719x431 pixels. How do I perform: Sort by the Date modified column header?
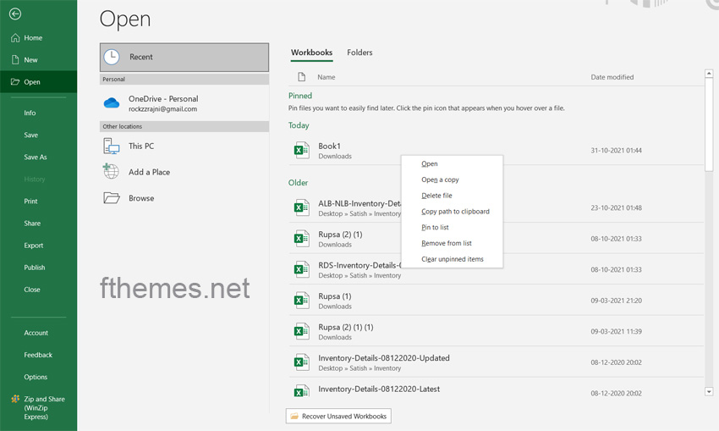point(612,77)
